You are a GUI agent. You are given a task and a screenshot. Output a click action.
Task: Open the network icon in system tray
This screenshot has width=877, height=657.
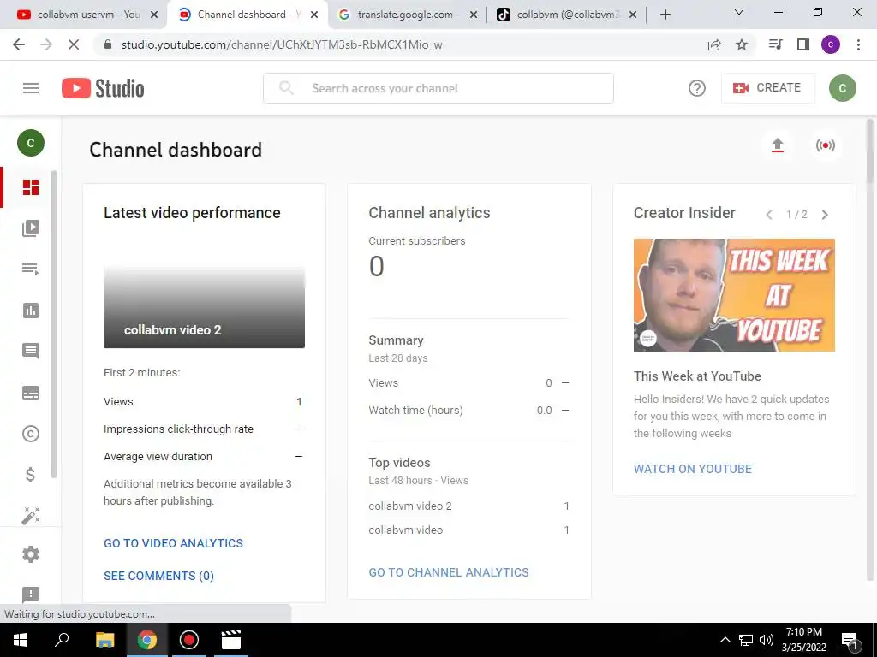click(746, 640)
